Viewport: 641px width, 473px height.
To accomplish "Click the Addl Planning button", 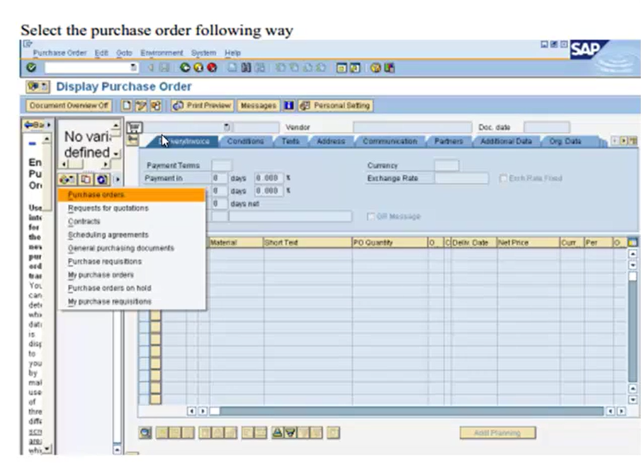I will point(497,433).
